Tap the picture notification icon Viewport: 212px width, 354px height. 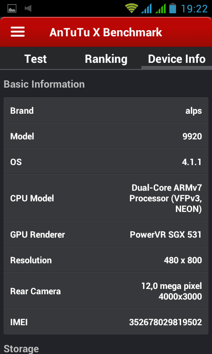12,8
